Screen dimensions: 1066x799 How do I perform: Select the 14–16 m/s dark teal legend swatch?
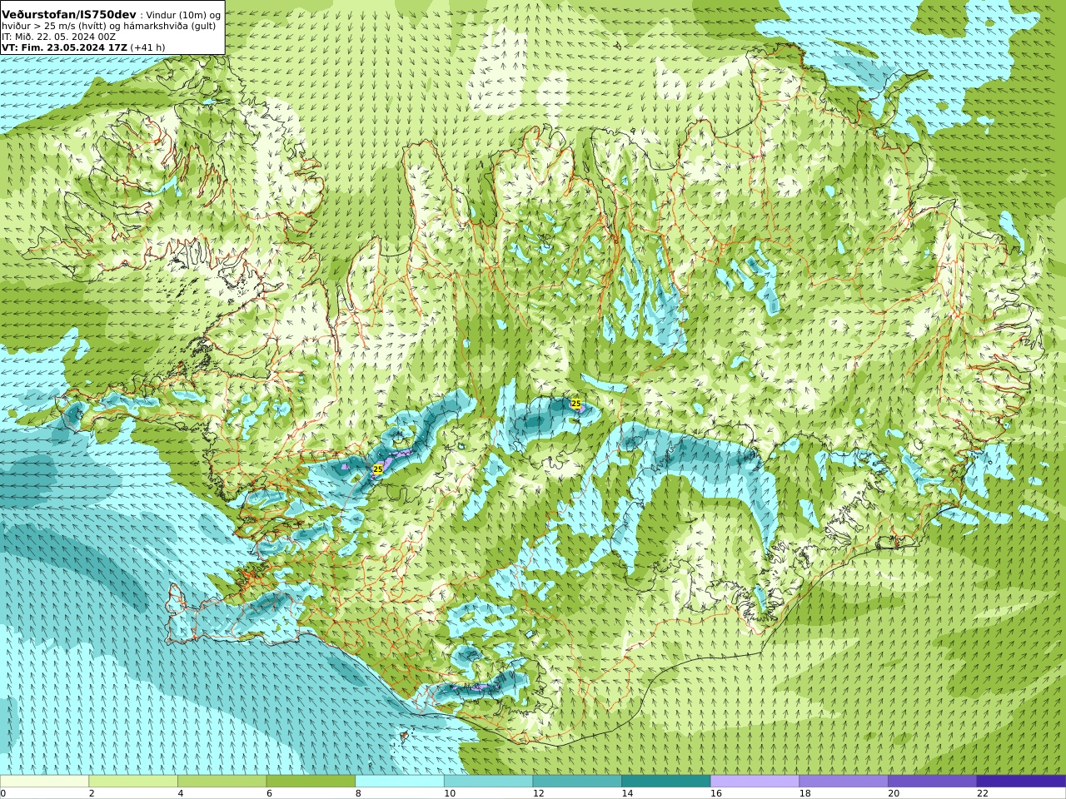pos(666,782)
